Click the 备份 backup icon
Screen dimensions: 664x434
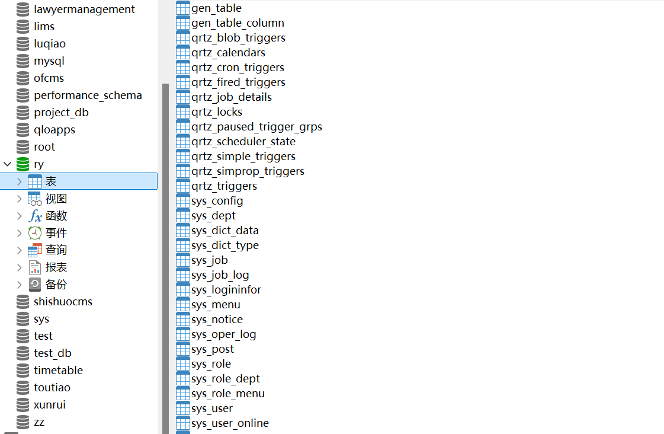tap(35, 285)
